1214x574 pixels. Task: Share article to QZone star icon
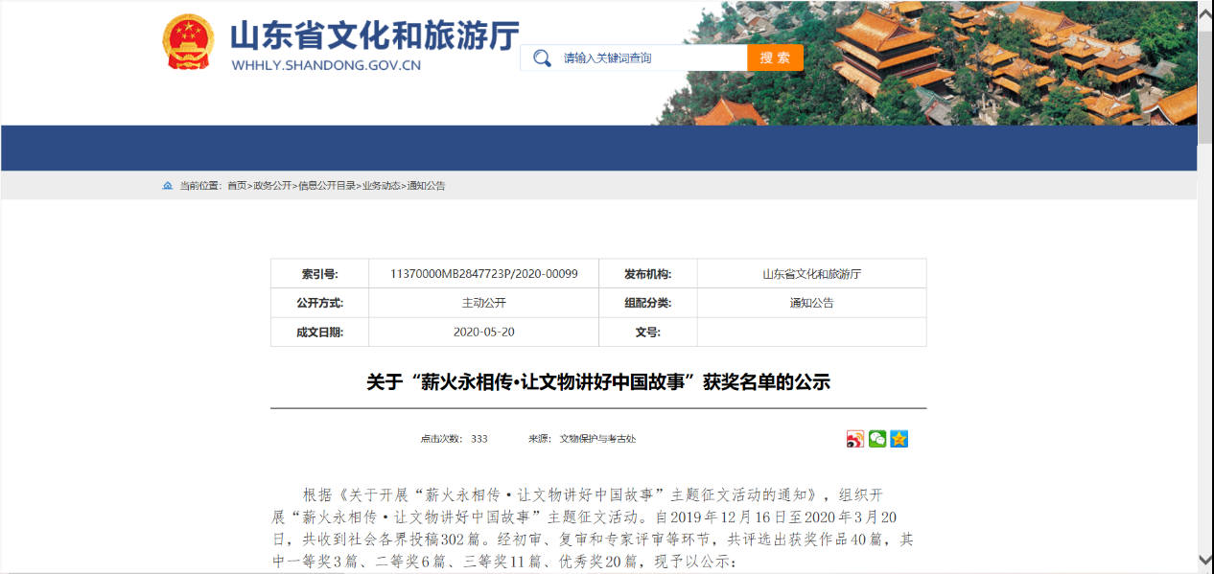[899, 439]
